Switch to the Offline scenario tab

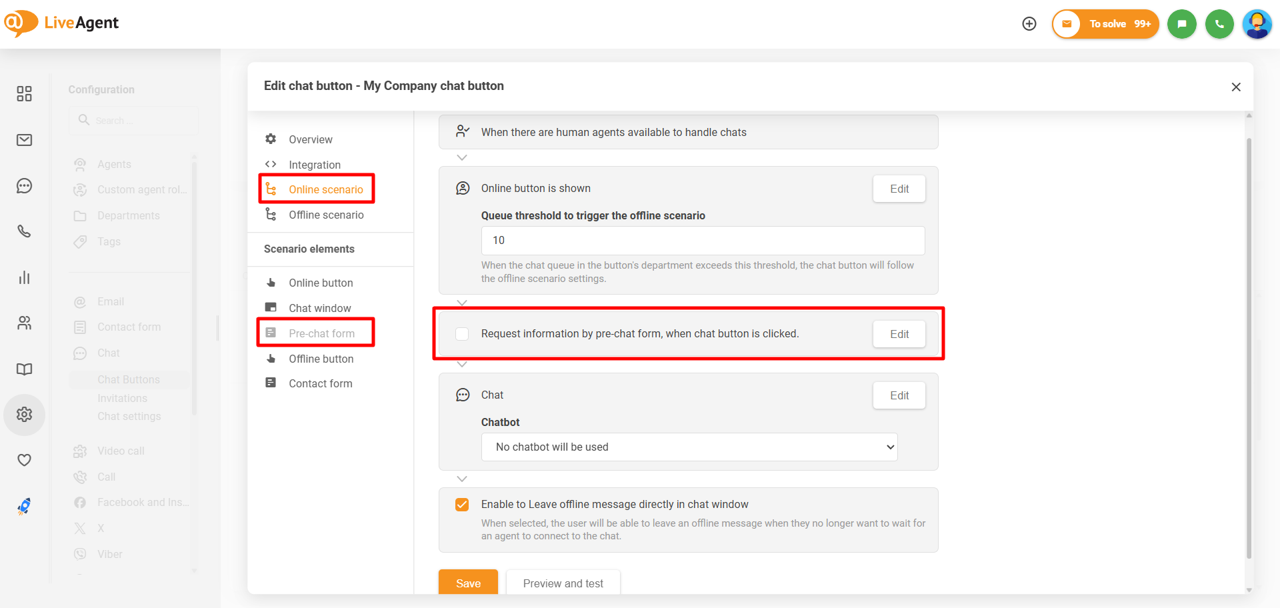(x=325, y=215)
